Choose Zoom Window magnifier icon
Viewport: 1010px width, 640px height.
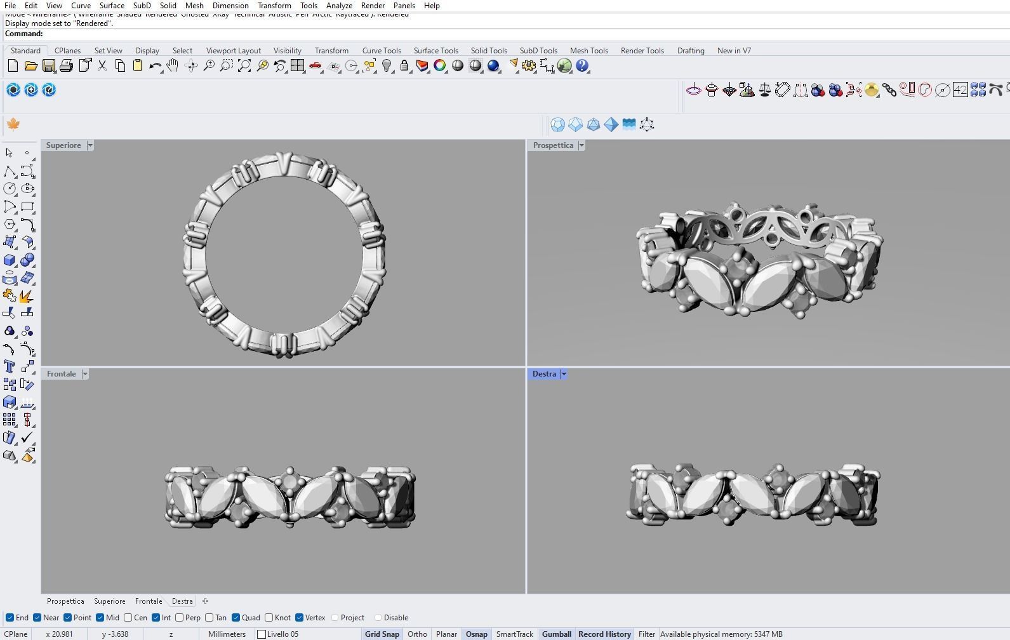(226, 66)
